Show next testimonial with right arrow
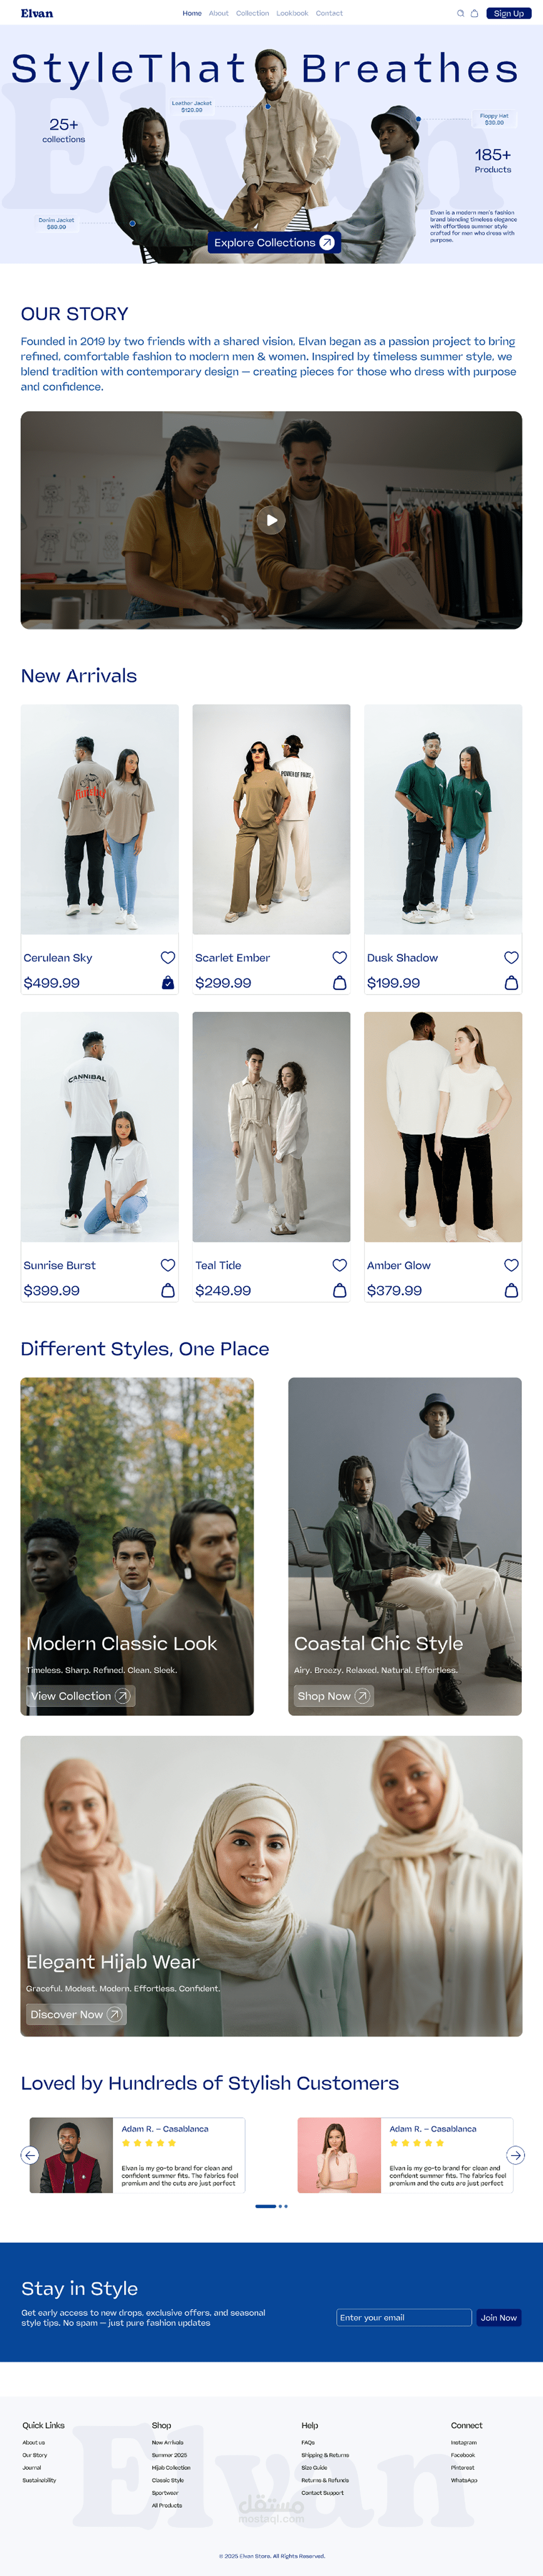 tap(515, 2155)
